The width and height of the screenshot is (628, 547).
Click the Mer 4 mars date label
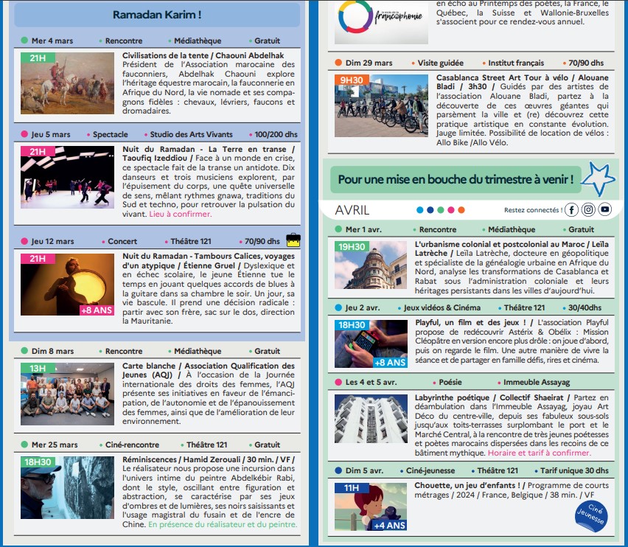52,41
